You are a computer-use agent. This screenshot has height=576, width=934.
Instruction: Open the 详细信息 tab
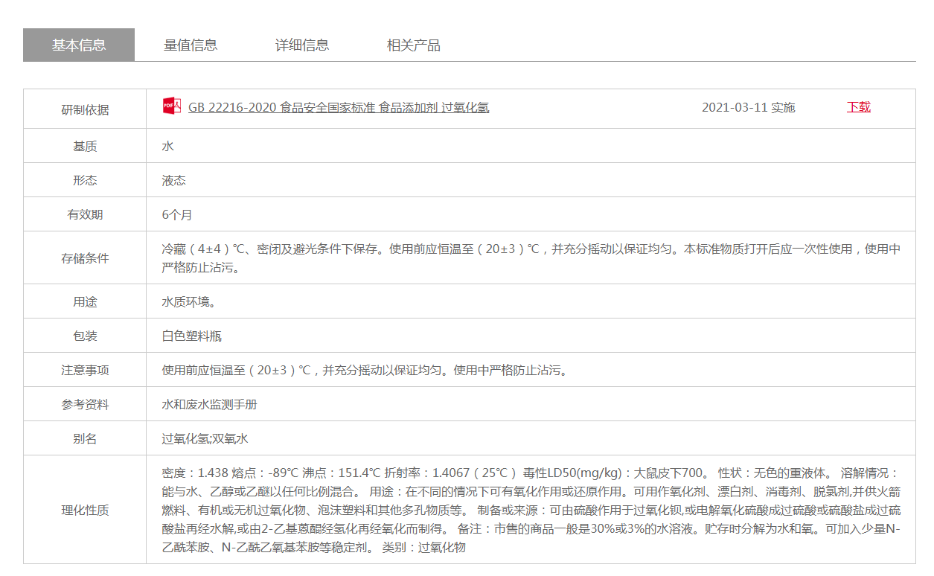pyautogui.click(x=302, y=45)
